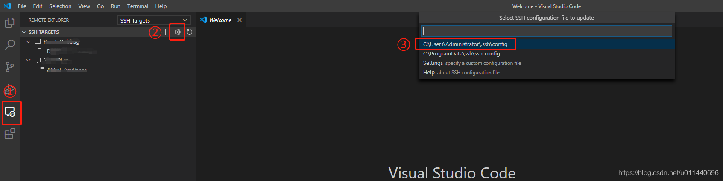Screen dimensions: 723x181
Task: Click the SSH configuration file search input
Action: 546,31
